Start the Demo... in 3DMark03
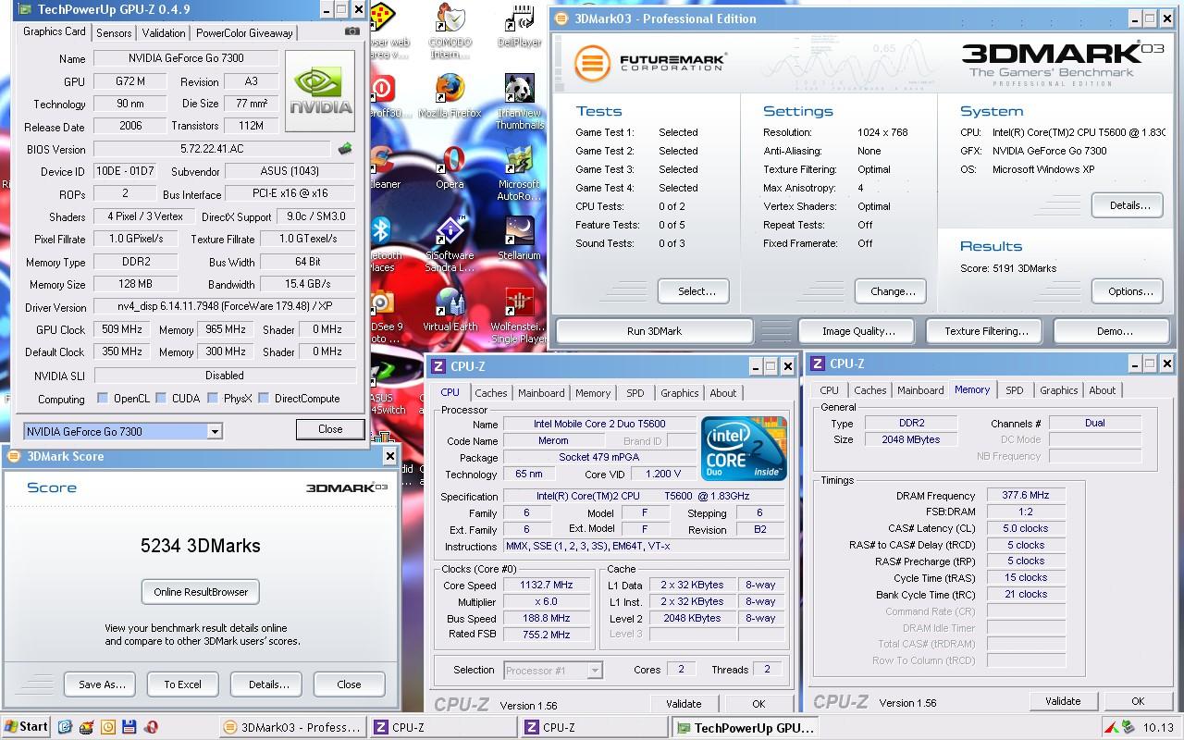1184x740 pixels. tap(1114, 331)
